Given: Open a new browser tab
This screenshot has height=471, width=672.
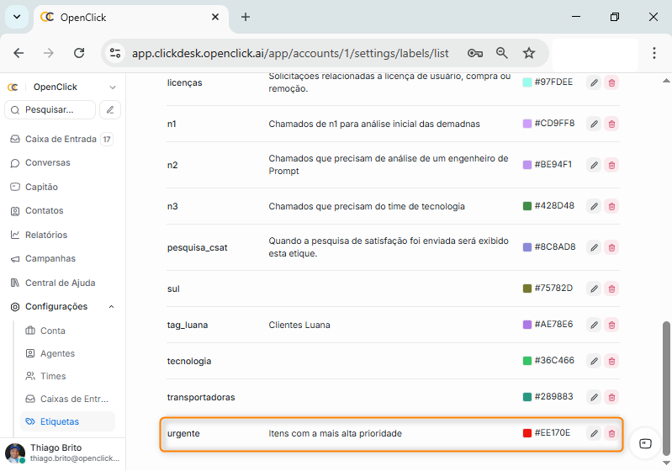Looking at the screenshot, I should point(246,17).
